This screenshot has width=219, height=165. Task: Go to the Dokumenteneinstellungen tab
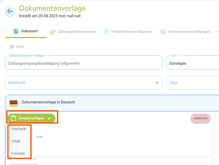189,32
